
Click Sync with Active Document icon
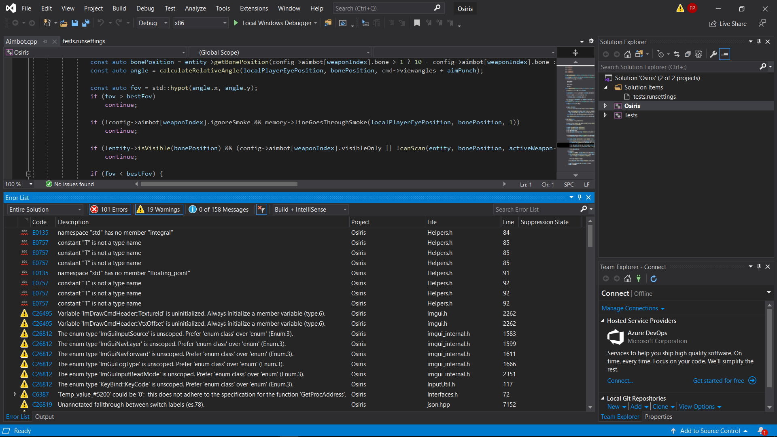[677, 54]
